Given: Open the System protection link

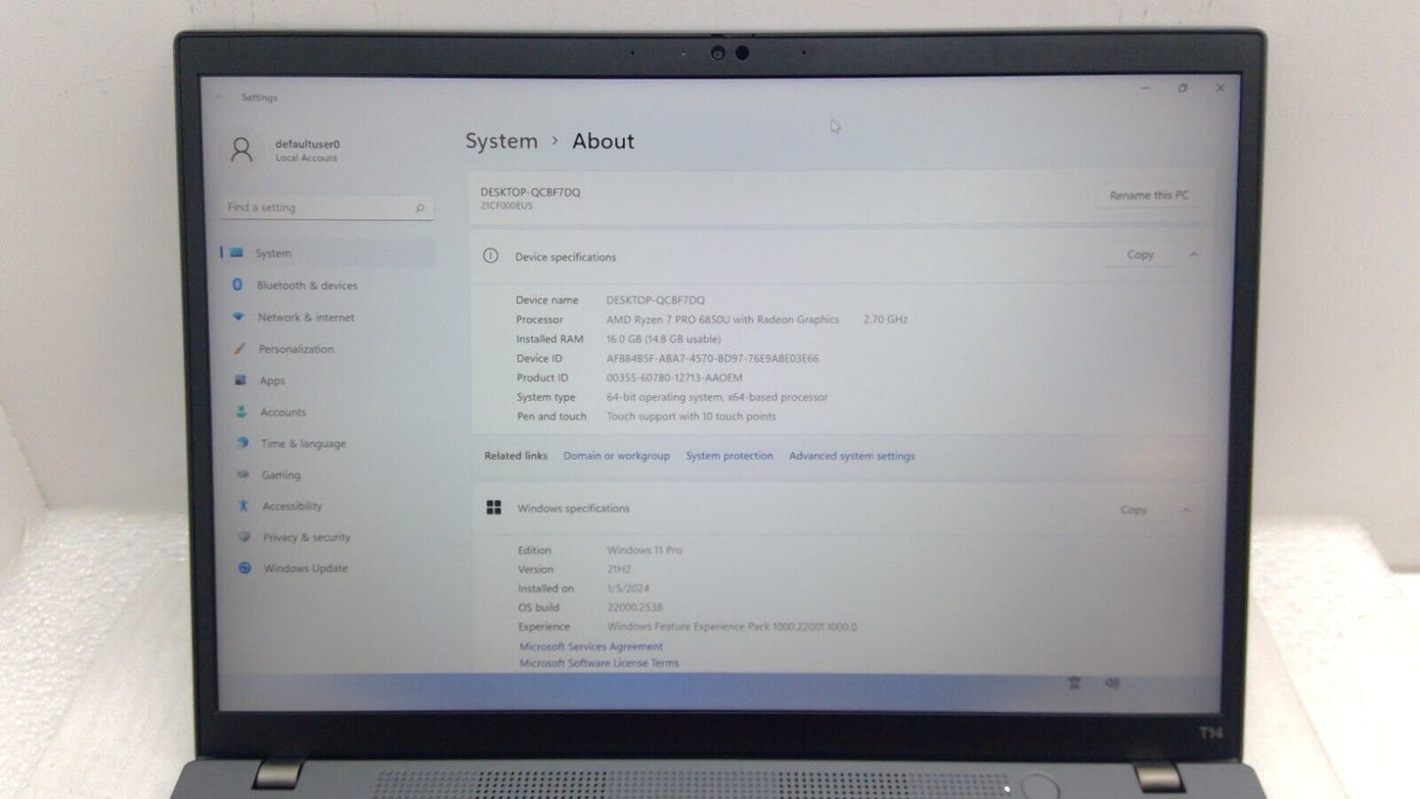Looking at the screenshot, I should point(729,456).
